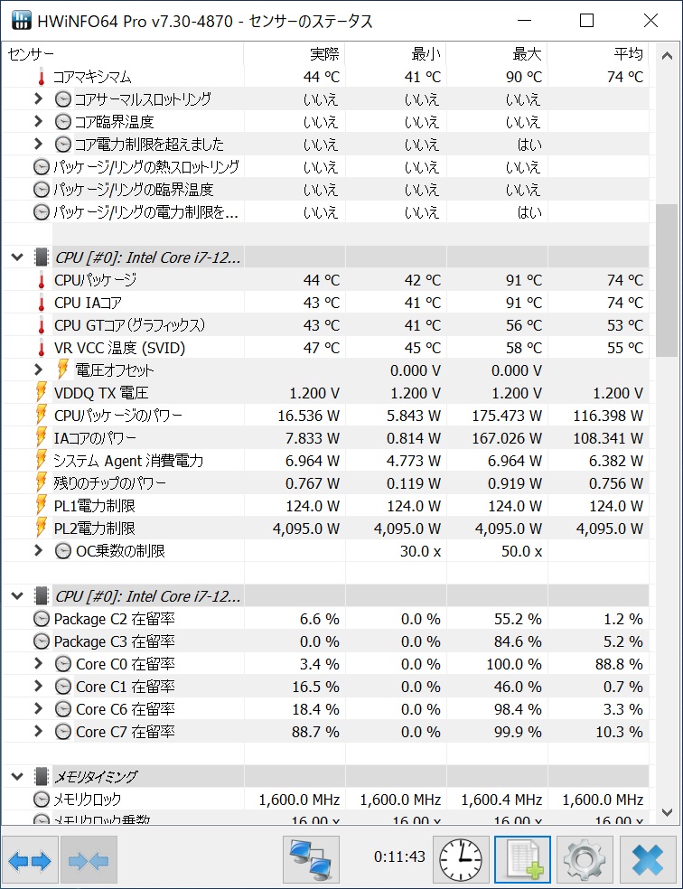Open the network remote monitoring icon
The image size is (683, 889).
(311, 859)
